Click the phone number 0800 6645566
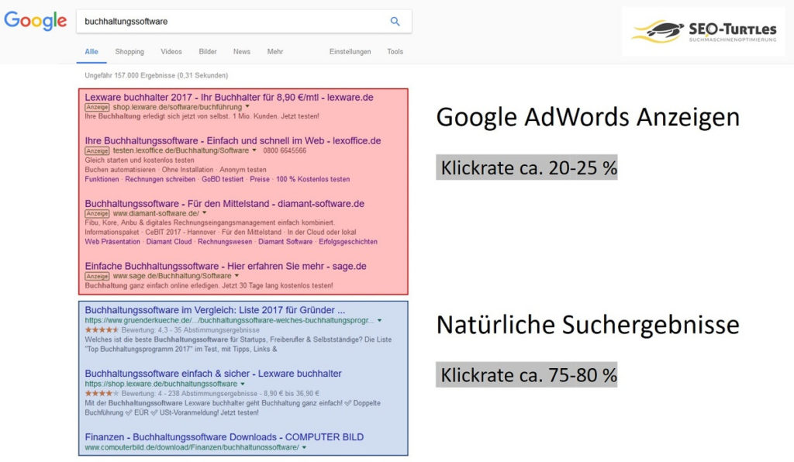Image resolution: width=794 pixels, height=462 pixels. click(285, 151)
